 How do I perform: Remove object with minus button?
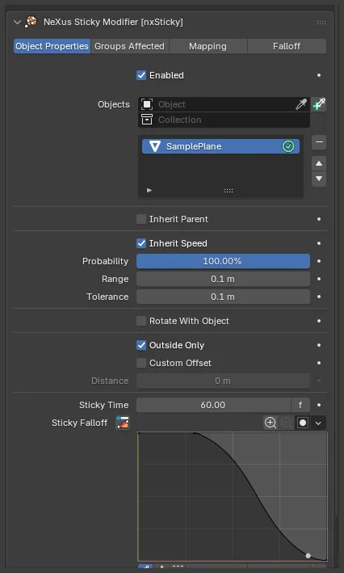tap(319, 142)
